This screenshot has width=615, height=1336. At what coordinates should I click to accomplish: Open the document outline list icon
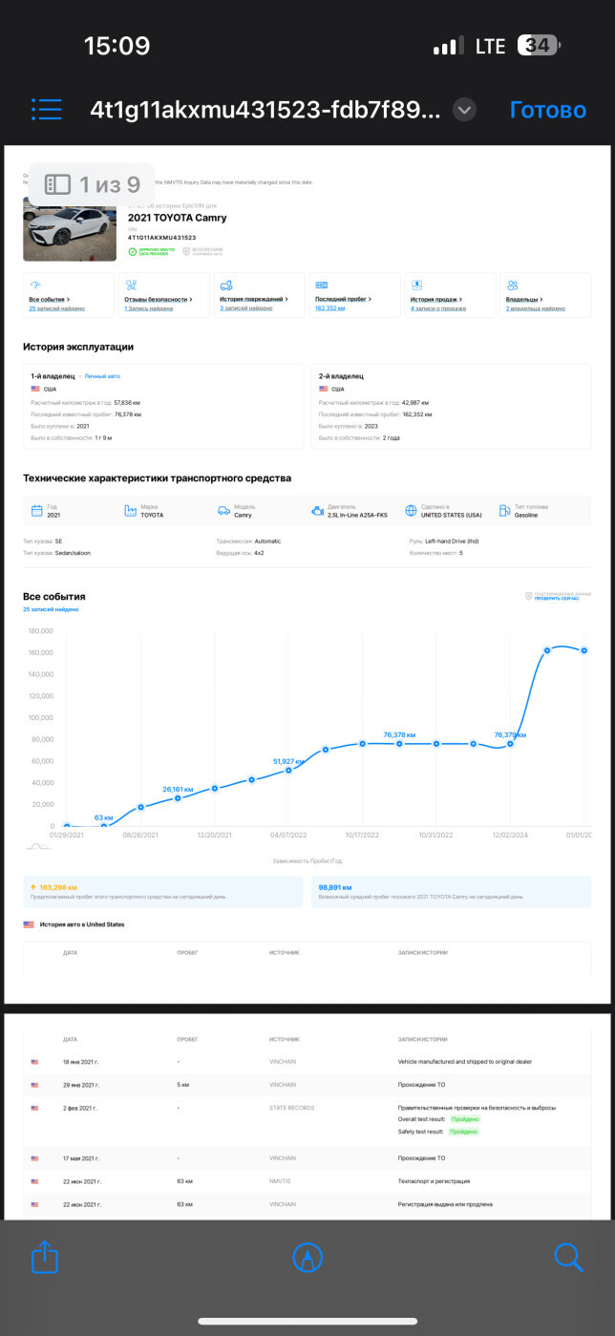pyautogui.click(x=46, y=109)
